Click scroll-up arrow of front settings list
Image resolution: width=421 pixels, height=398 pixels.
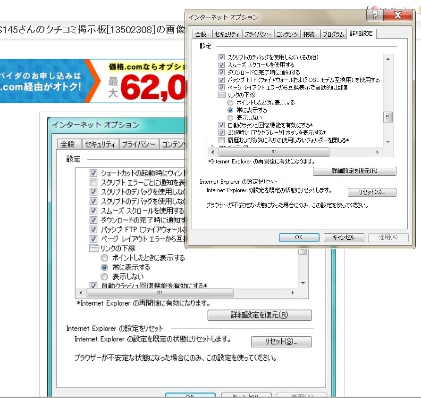(388, 59)
